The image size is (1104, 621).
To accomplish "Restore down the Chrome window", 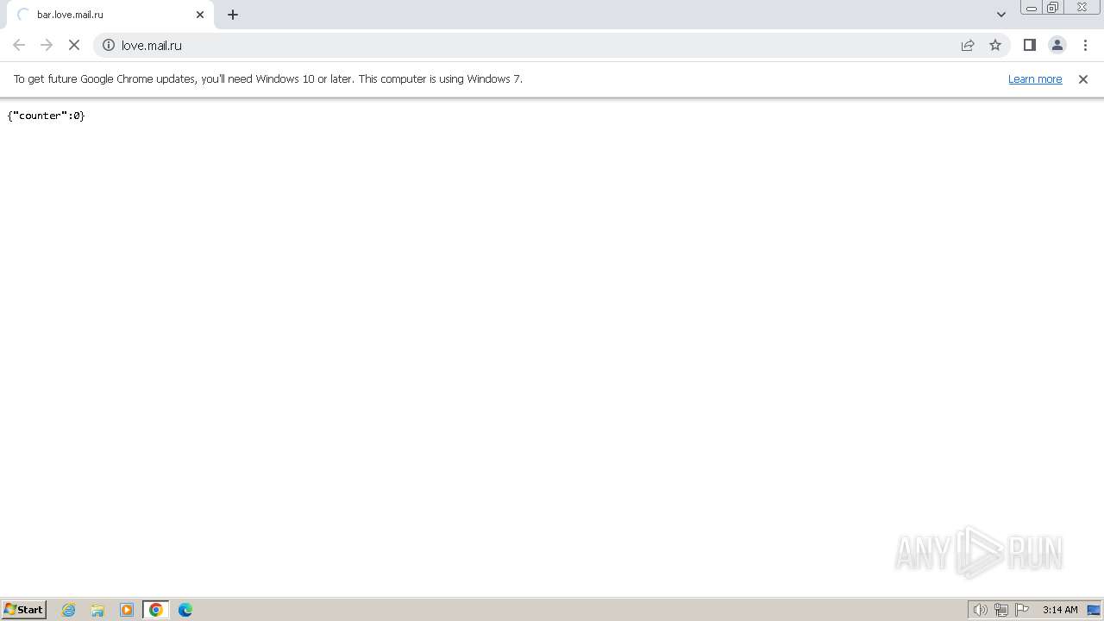I will 1053,8.
